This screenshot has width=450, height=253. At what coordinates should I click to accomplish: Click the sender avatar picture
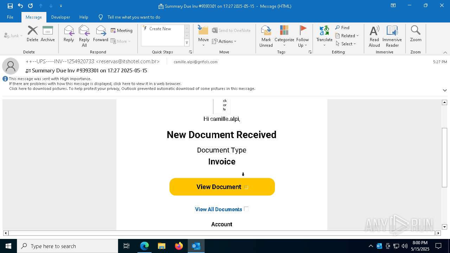(x=11, y=66)
